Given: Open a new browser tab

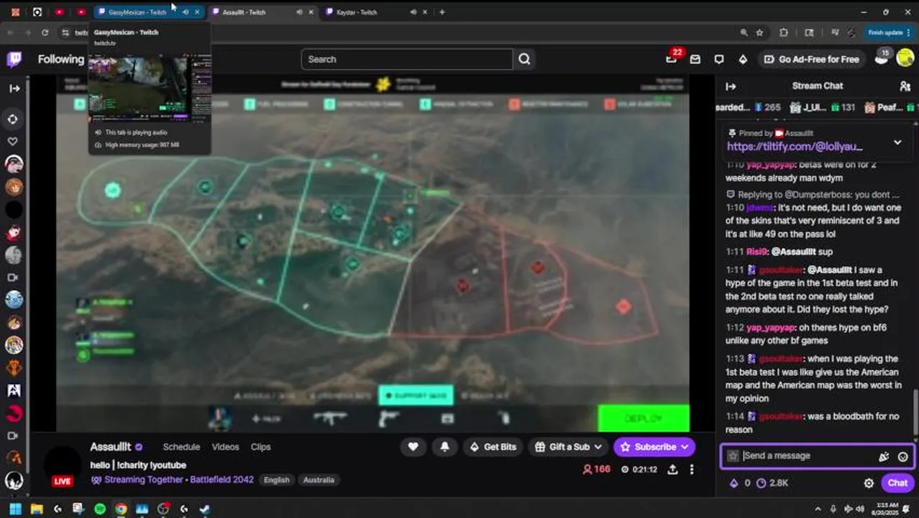Looking at the screenshot, I should pyautogui.click(x=442, y=12).
